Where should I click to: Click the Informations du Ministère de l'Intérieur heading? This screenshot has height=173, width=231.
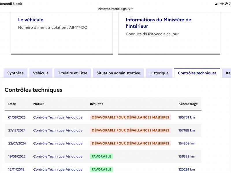(158, 23)
